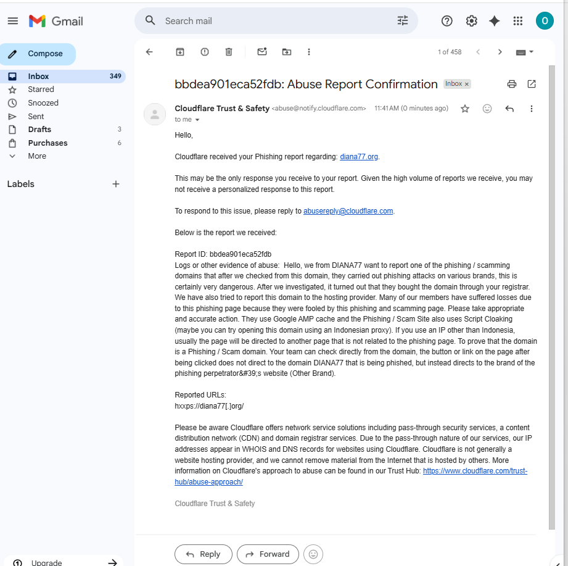Open Purchases category

point(48,143)
